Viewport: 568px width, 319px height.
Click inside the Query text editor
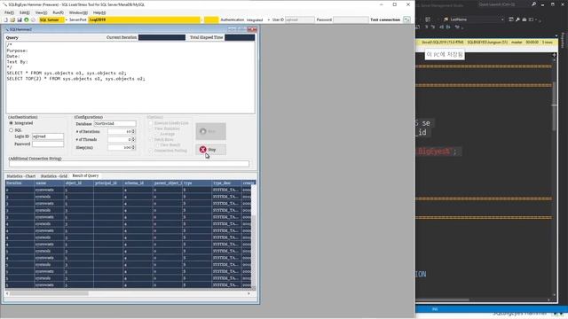130,77
